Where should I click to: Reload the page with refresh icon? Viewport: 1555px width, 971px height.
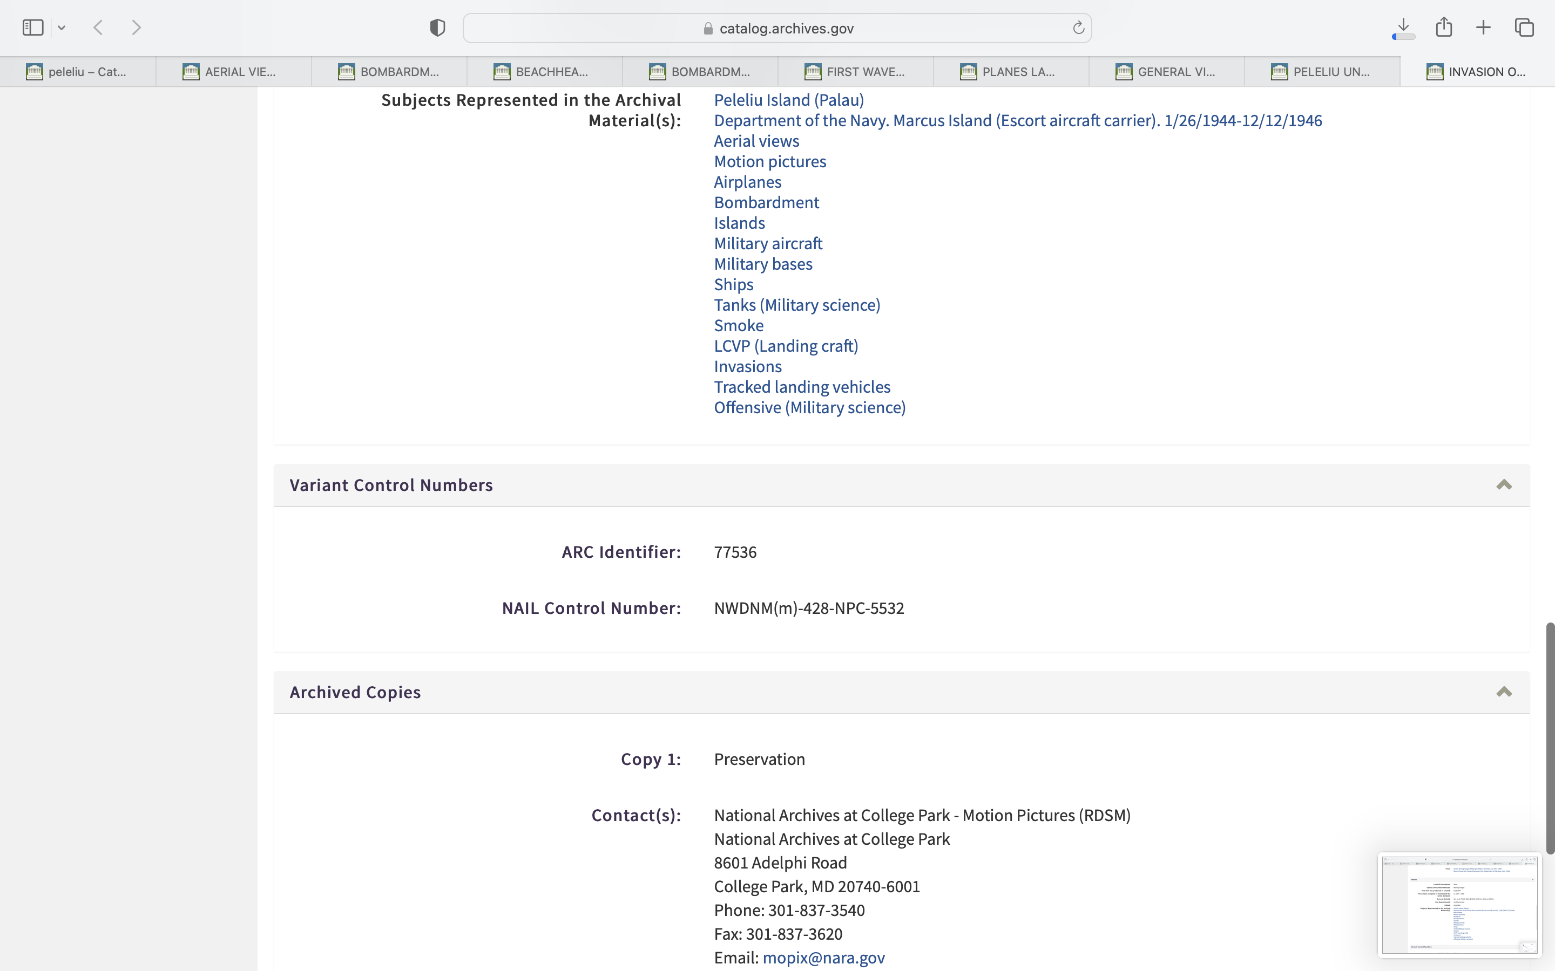pyautogui.click(x=1078, y=28)
